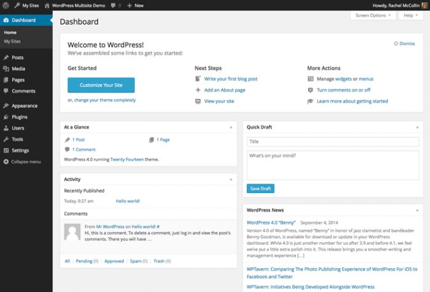Screen dimensions: 430x292
Task: Collapse the Quick Draft widget
Action: point(417,127)
